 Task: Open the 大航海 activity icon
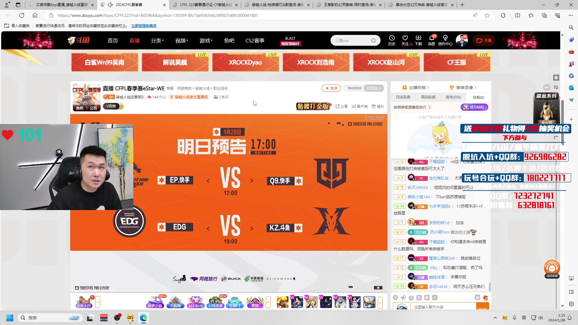point(175,302)
